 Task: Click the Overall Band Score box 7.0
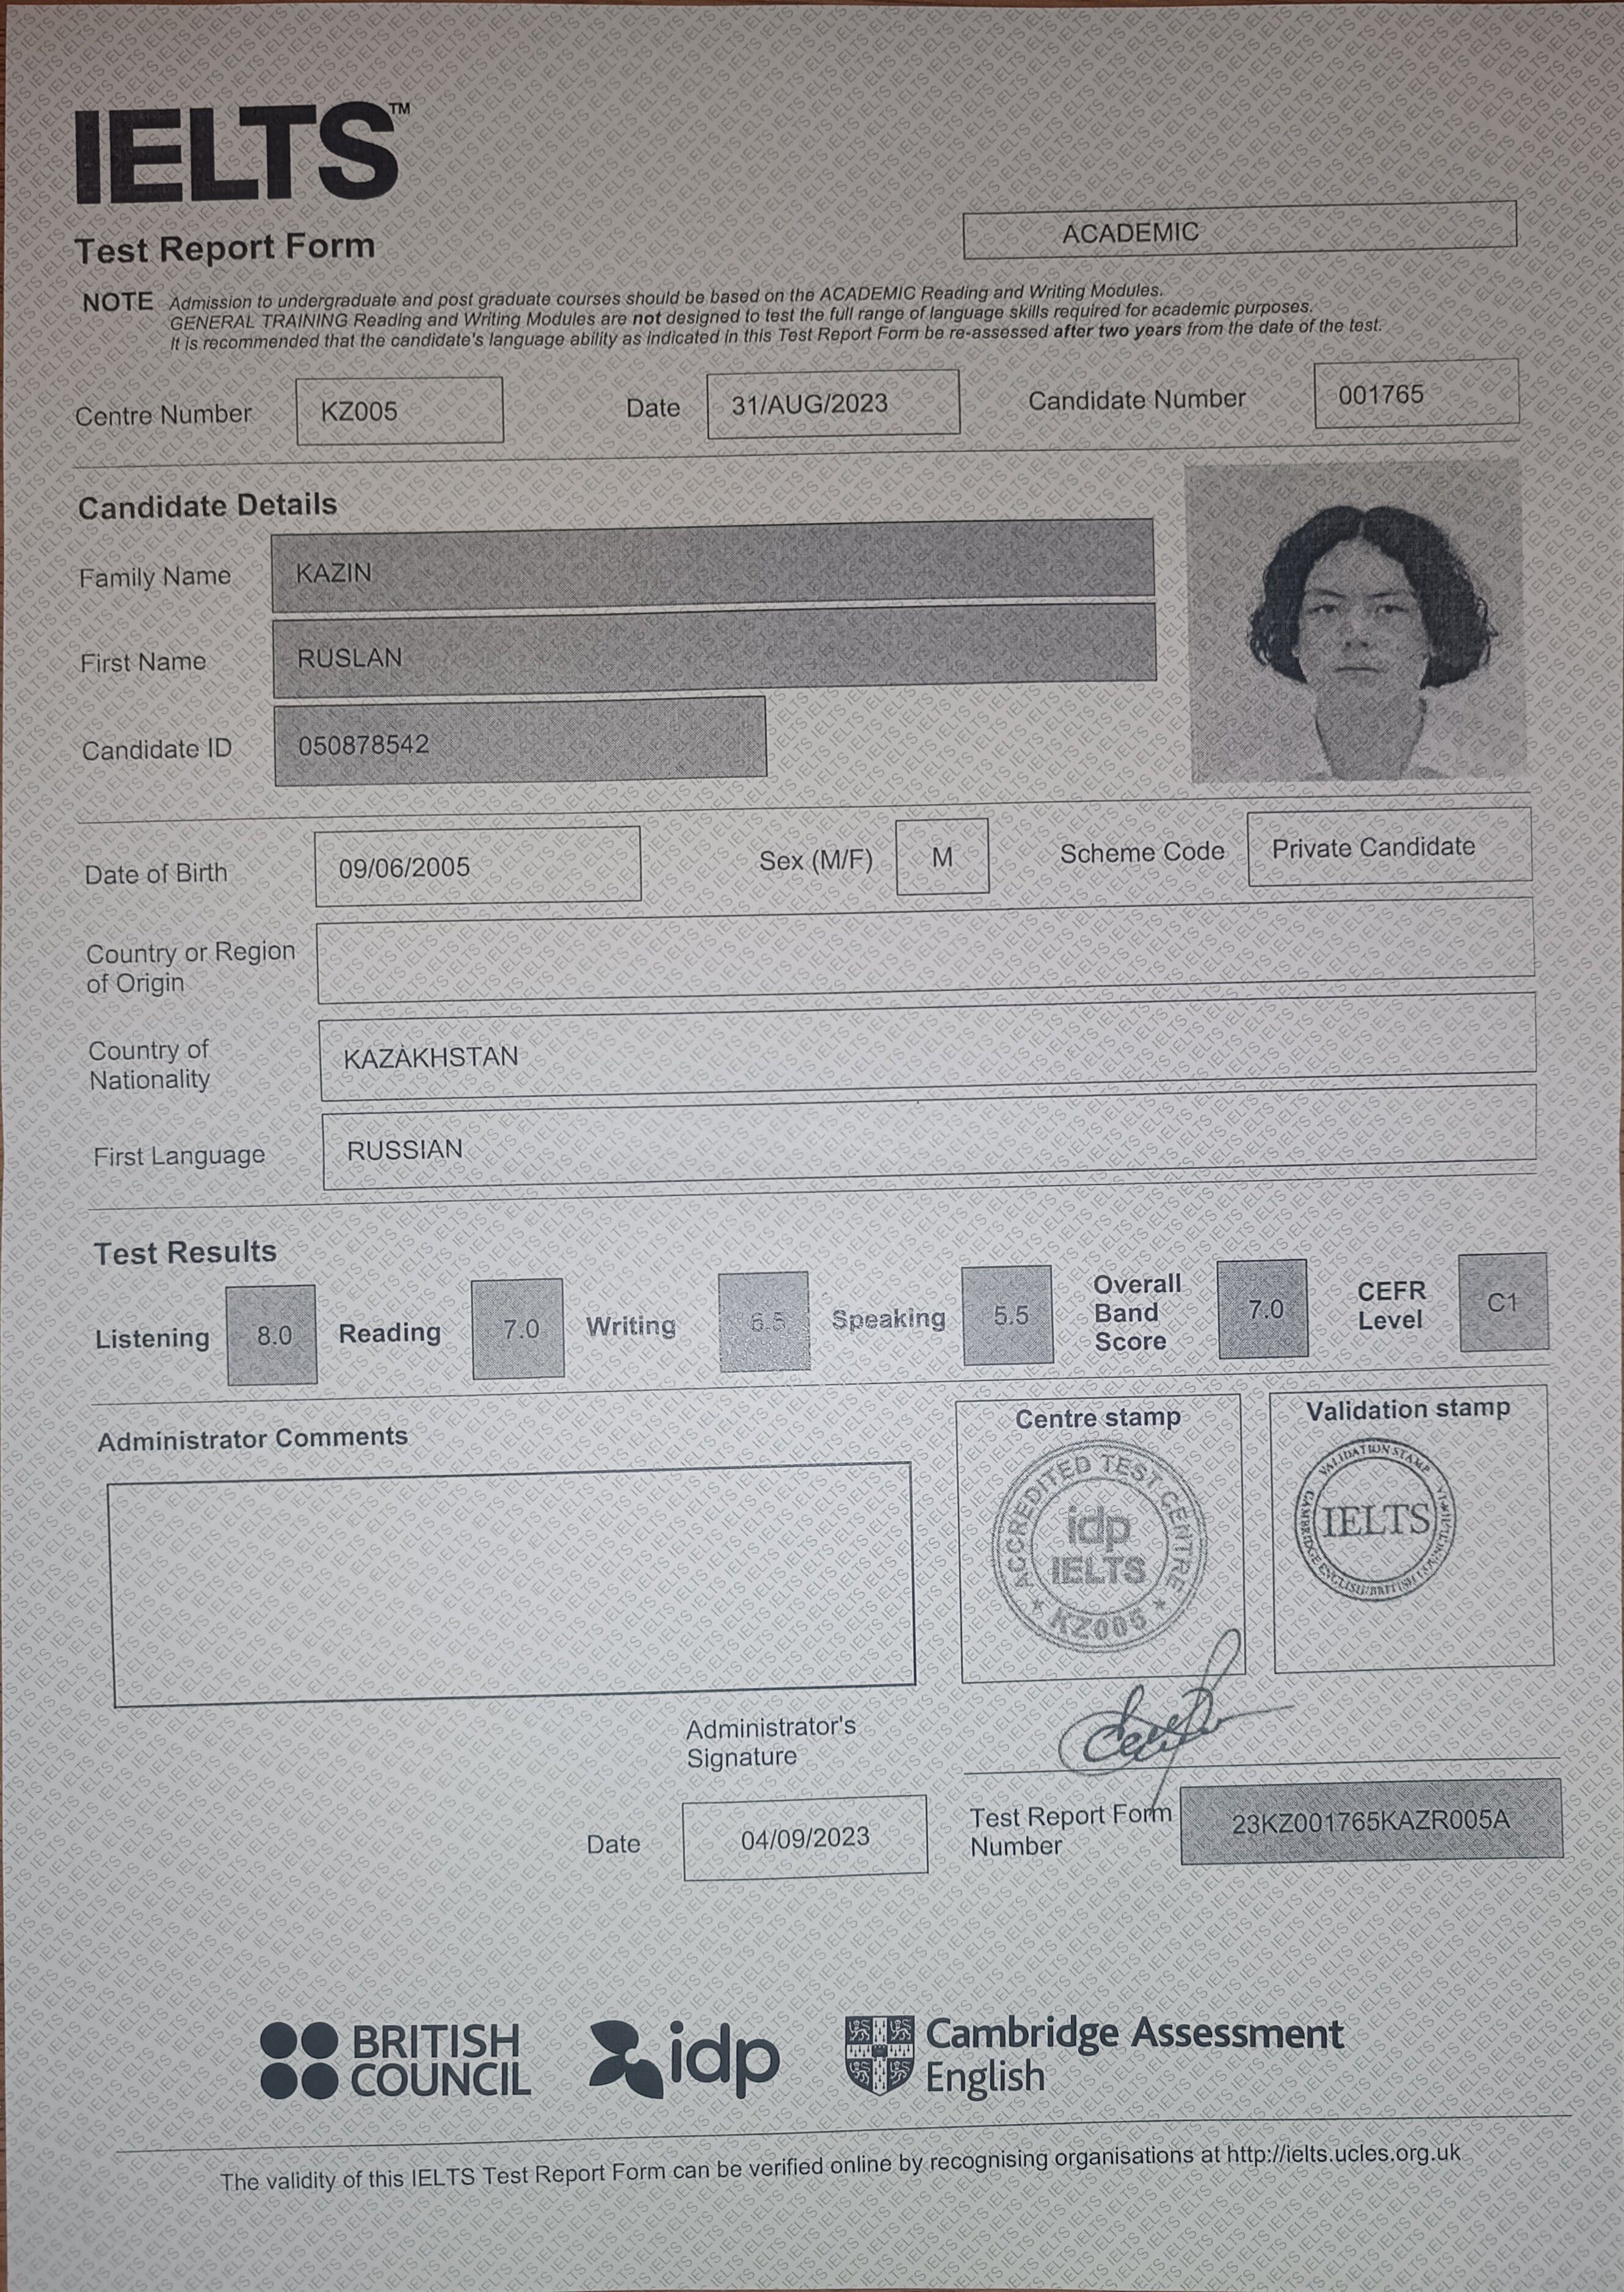[x=1263, y=1308]
